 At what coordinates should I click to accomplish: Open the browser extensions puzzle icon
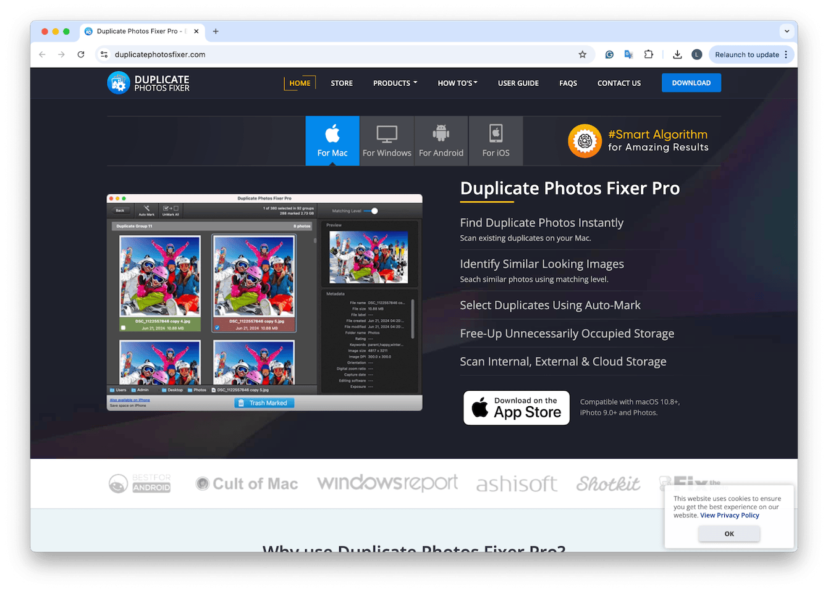coord(648,54)
